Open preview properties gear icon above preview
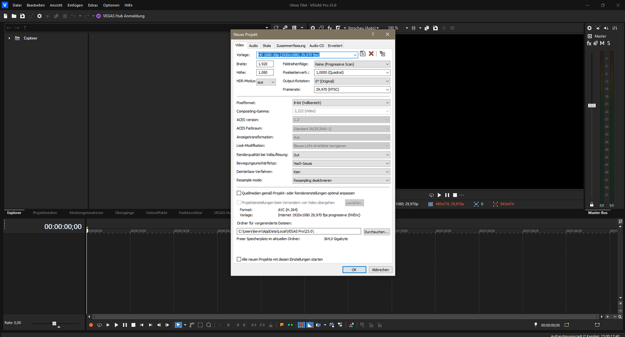The height and width of the screenshot is (337, 625). pos(312,28)
